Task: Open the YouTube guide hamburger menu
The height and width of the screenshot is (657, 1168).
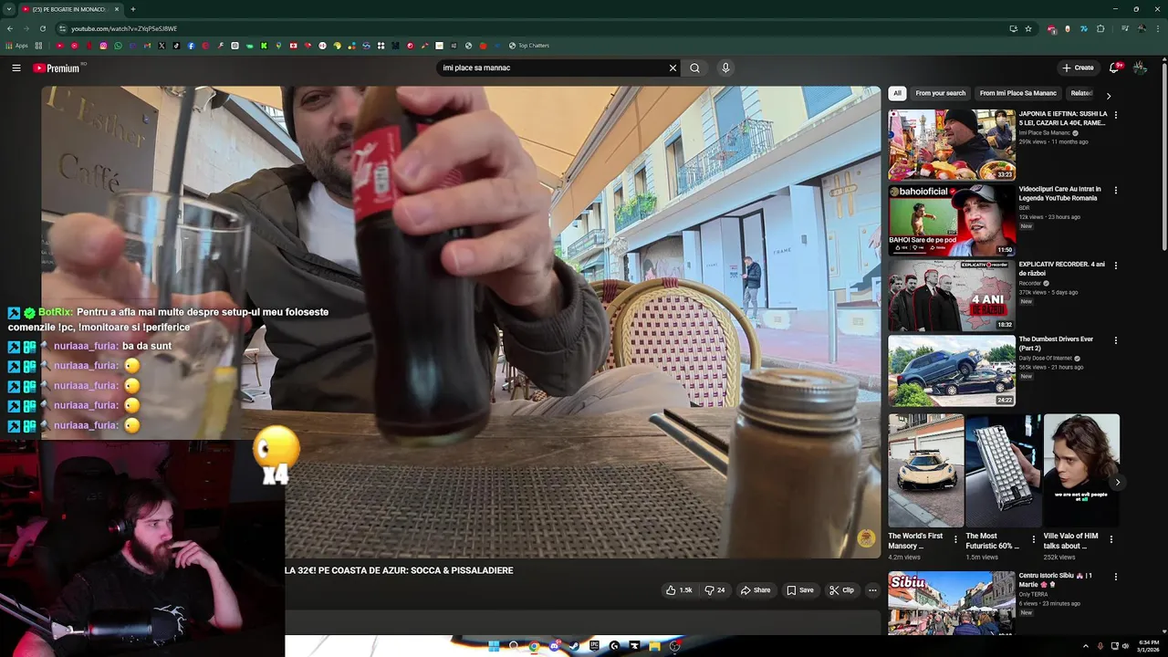Action: point(16,68)
